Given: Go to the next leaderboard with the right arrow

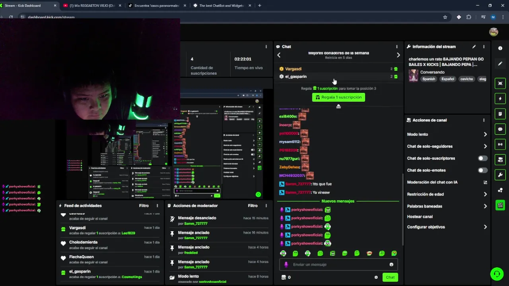Looking at the screenshot, I should [x=398, y=55].
